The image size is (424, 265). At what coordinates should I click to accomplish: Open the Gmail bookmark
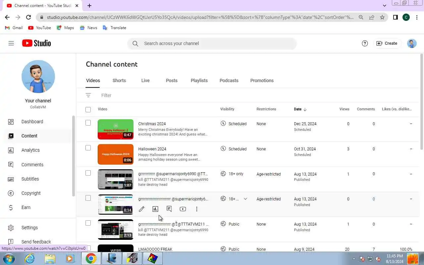tap(14, 28)
